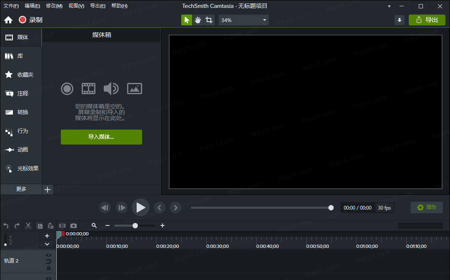The width and height of the screenshot is (450, 280).
Task: Click the redo arrow icon
Action: (17, 226)
